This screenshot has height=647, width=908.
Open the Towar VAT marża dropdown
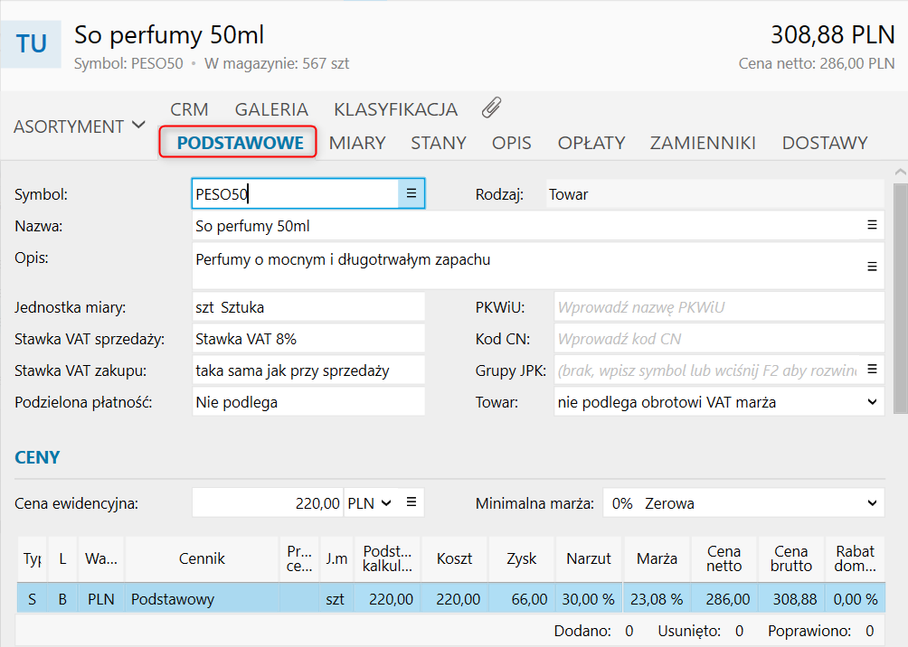coord(872,402)
